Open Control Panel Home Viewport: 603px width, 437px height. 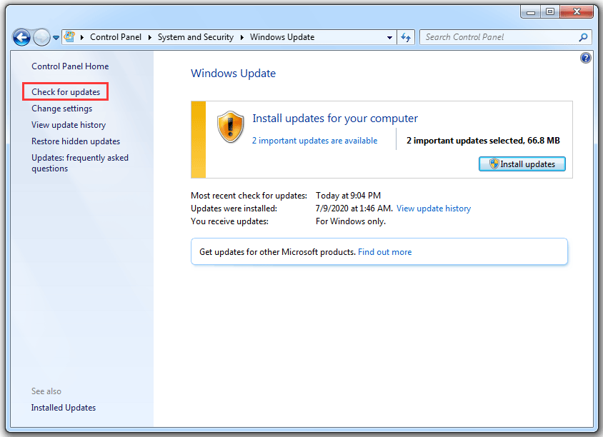(70, 66)
